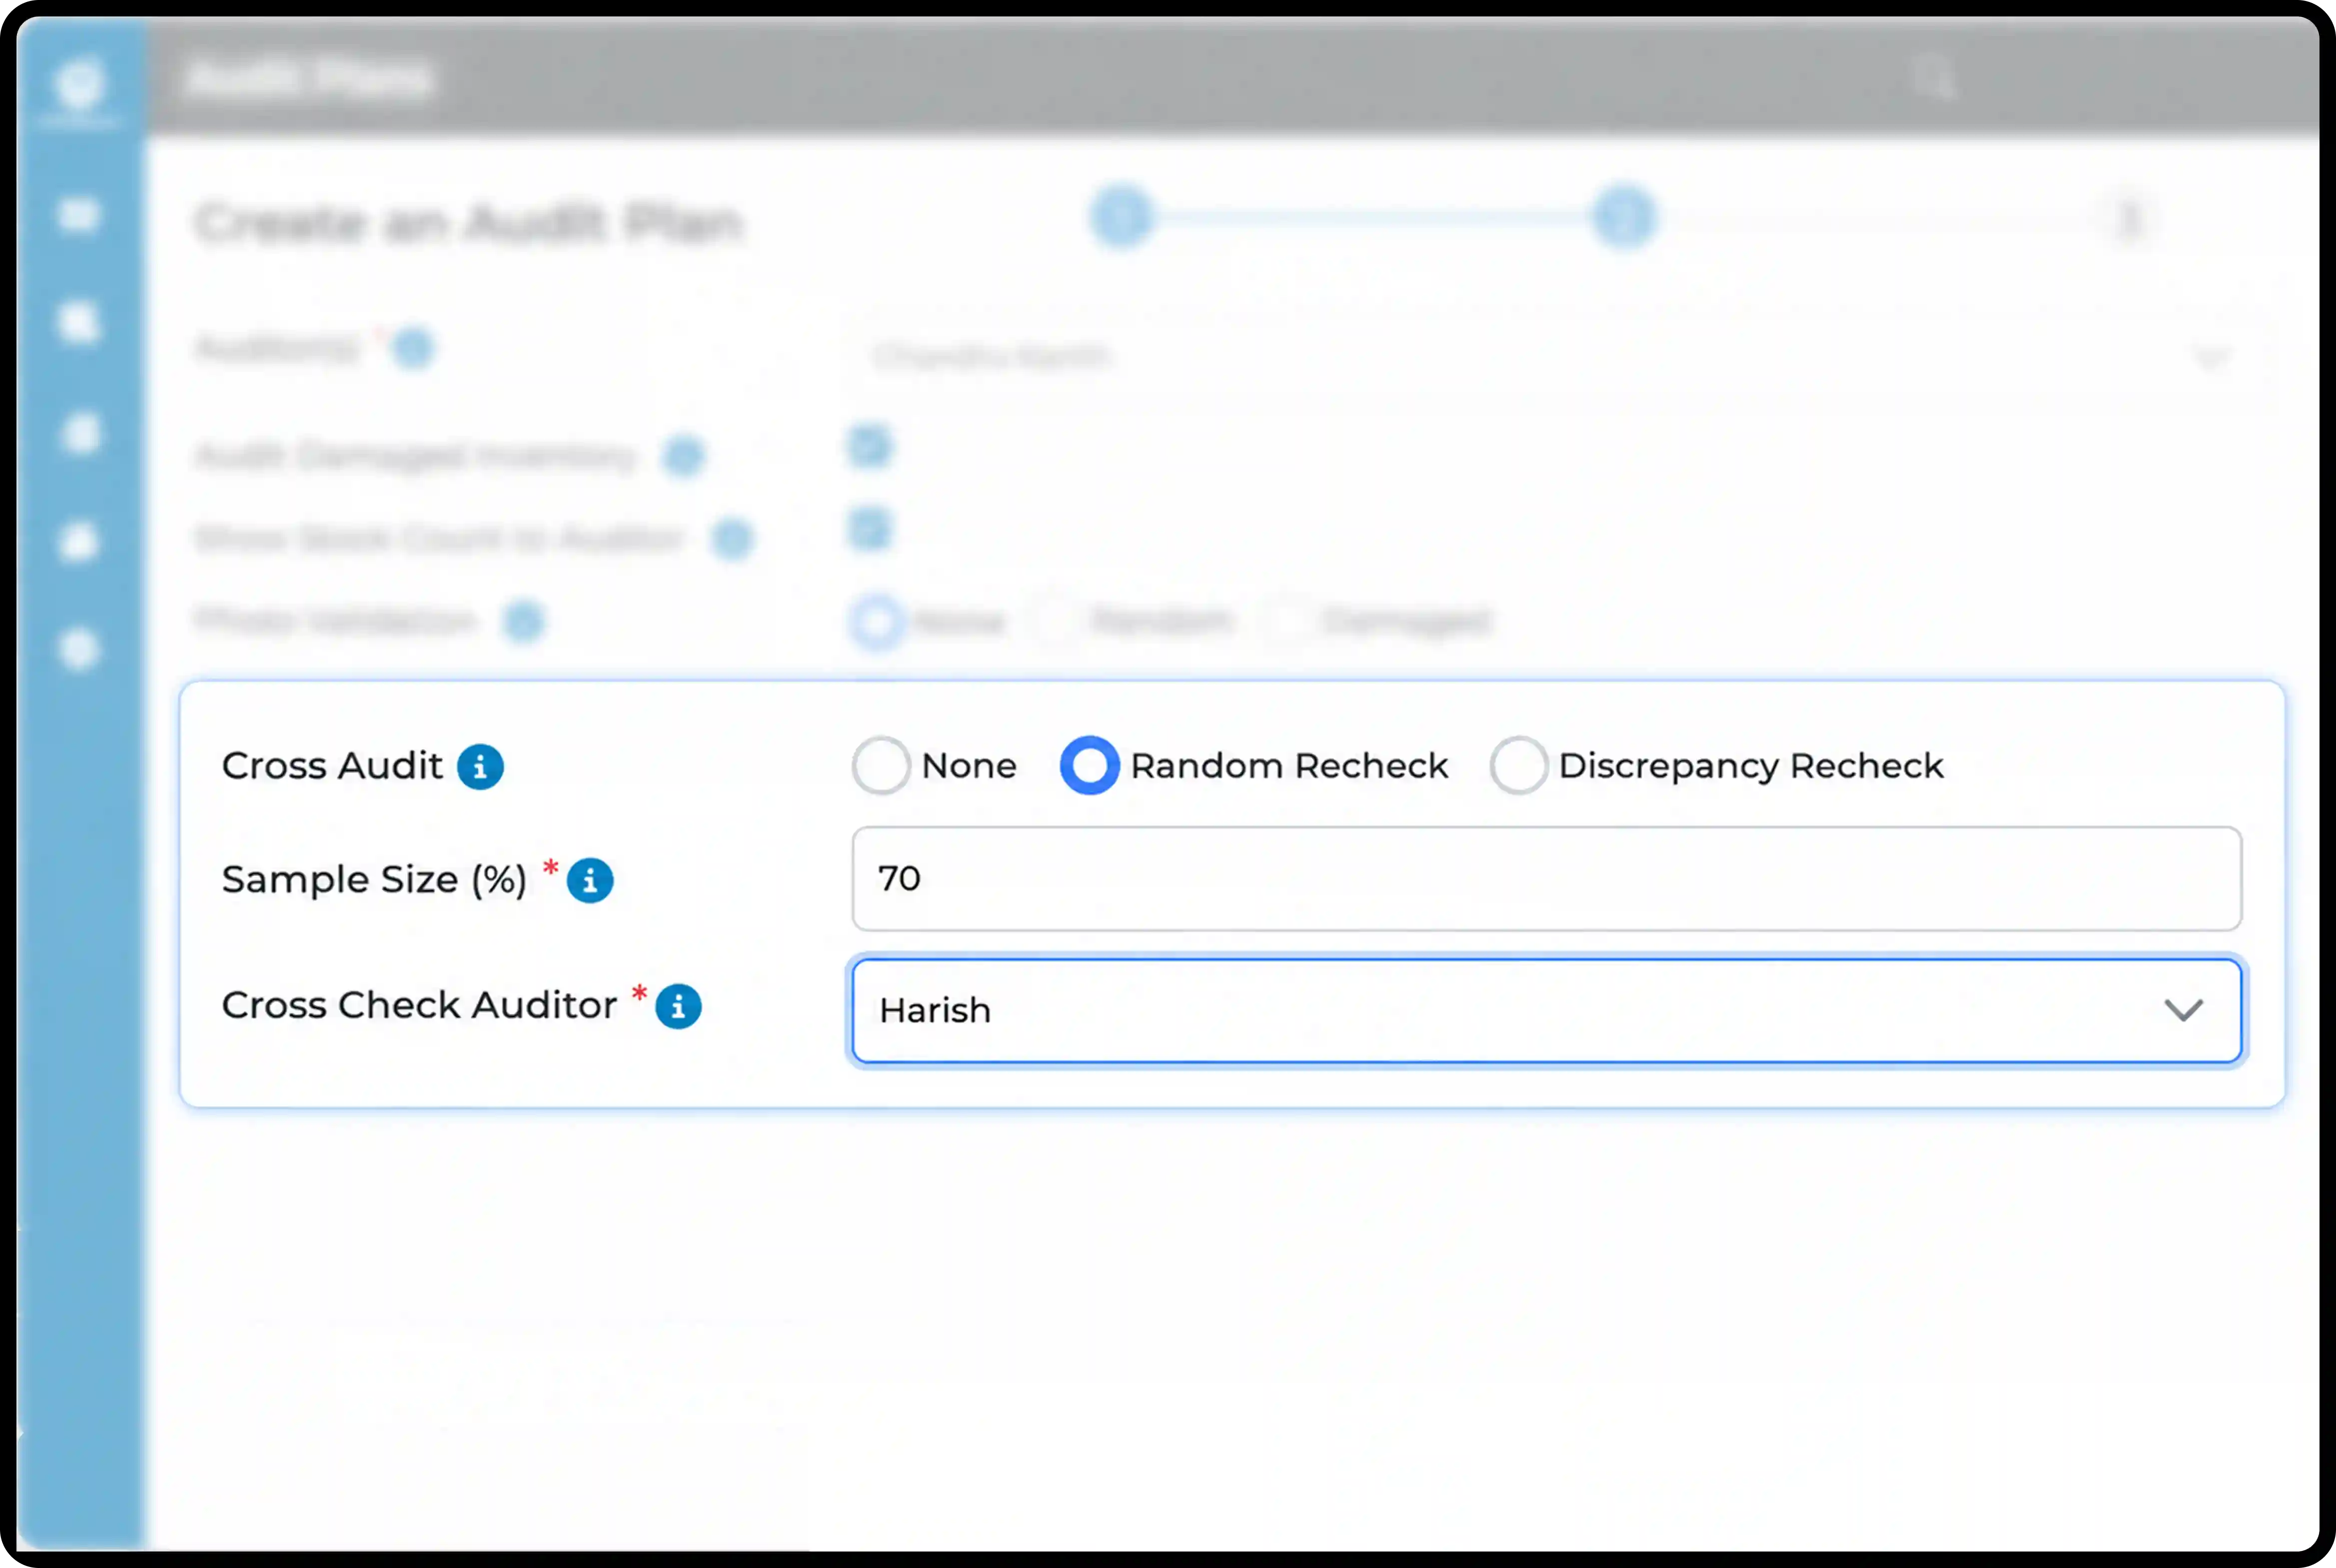Viewport: 2336px width, 1568px height.
Task: Open the Cross Check Auditor dropdown showing Harish
Action: [x=1546, y=1011]
